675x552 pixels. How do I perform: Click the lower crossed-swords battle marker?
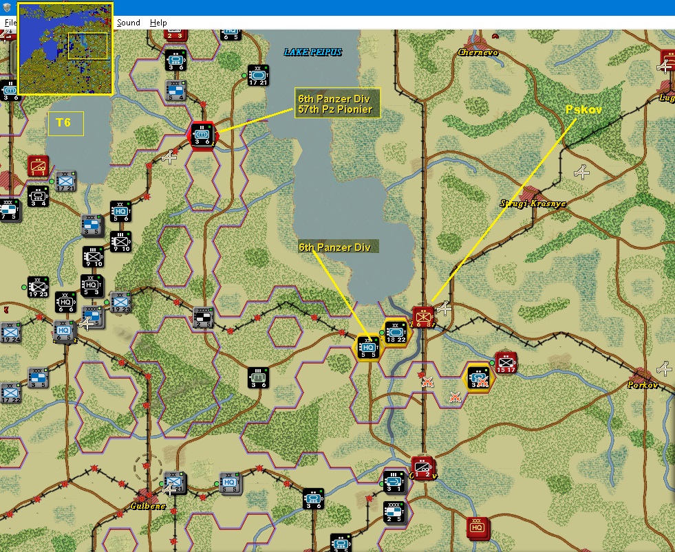(455, 397)
